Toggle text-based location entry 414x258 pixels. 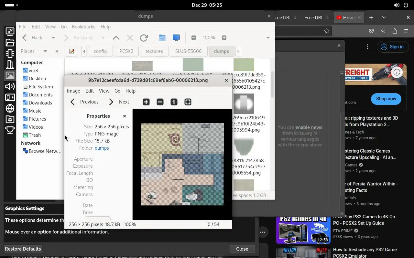pos(72,51)
